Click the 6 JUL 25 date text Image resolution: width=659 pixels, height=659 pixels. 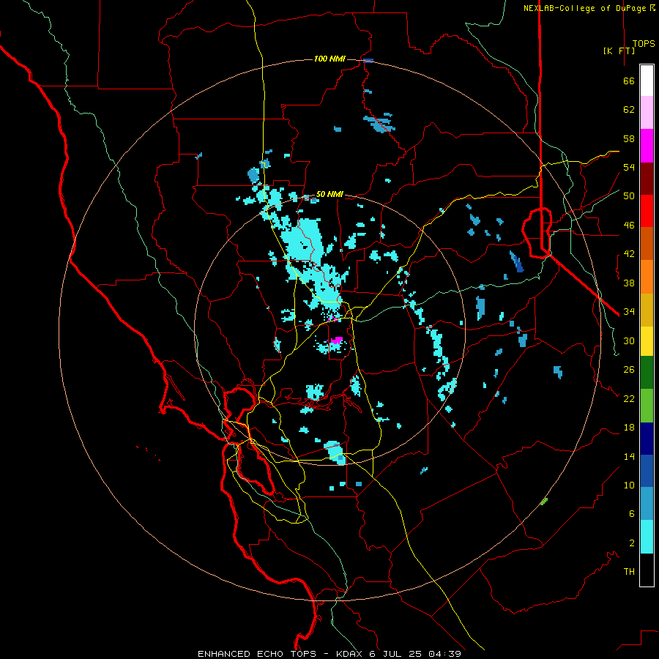tap(396, 654)
